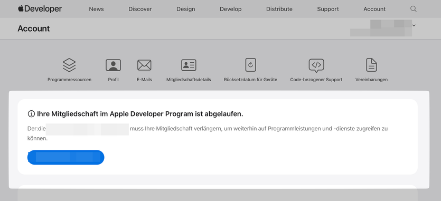
Task: Click the expired membership headline text
Action: click(140, 114)
